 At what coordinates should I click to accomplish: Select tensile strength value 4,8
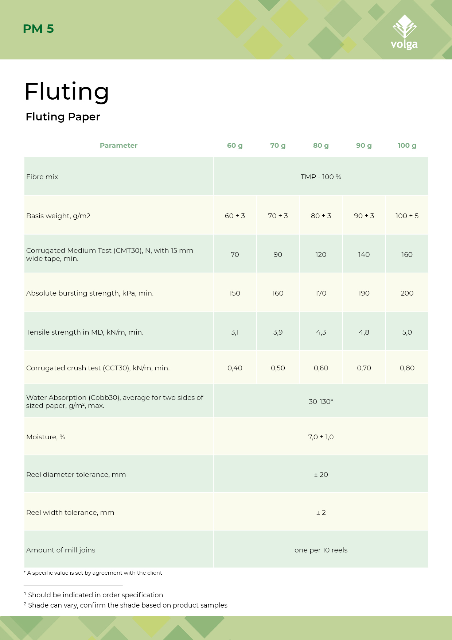pos(364,332)
